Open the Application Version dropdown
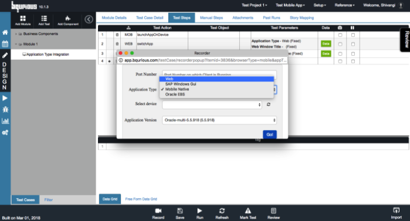 click(x=219, y=120)
